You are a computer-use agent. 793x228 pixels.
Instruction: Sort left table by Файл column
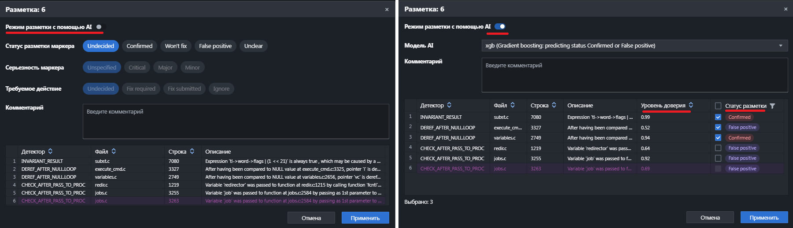click(114, 151)
